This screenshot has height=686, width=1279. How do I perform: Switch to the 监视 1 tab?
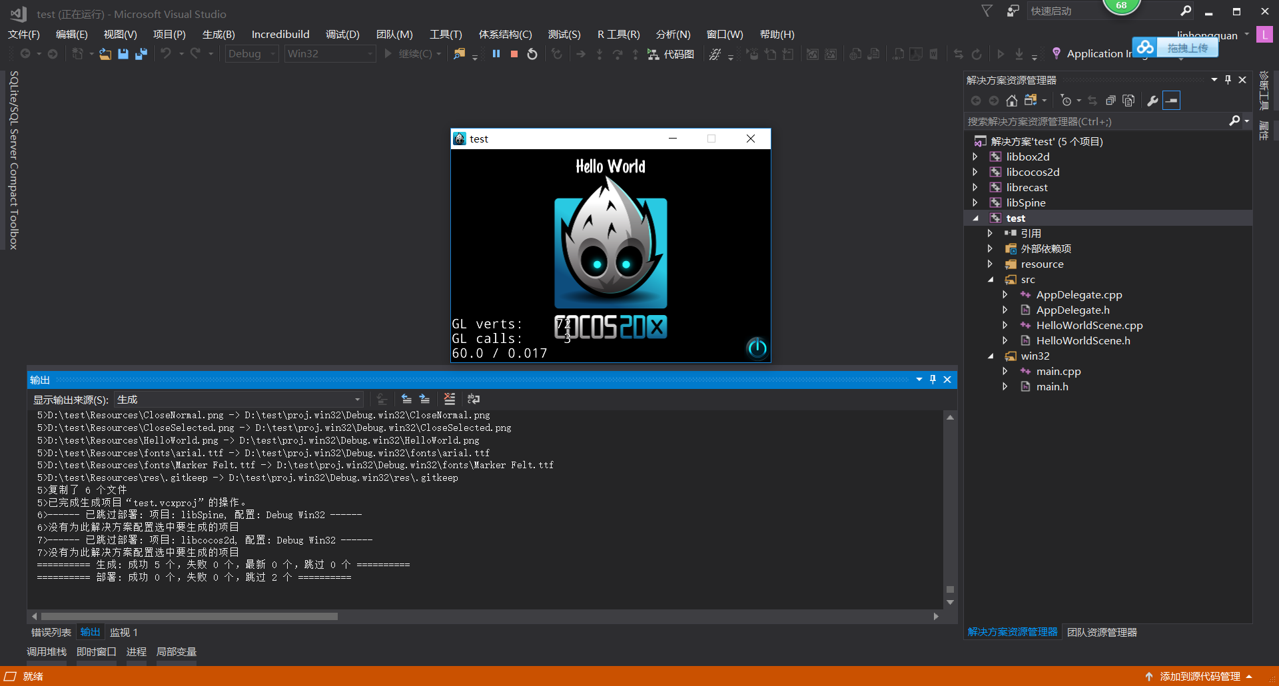124,632
